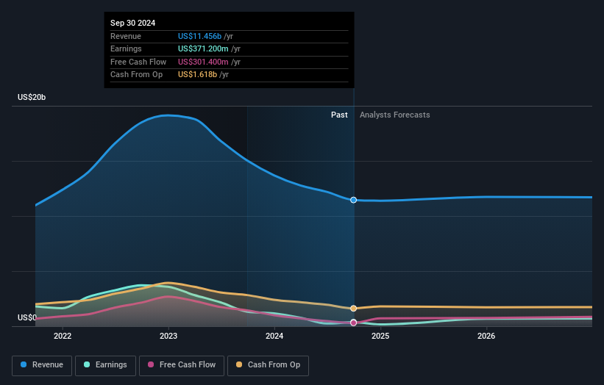Image resolution: width=604 pixels, height=385 pixels.
Task: Click the 2025 x-axis label
Action: click(380, 336)
